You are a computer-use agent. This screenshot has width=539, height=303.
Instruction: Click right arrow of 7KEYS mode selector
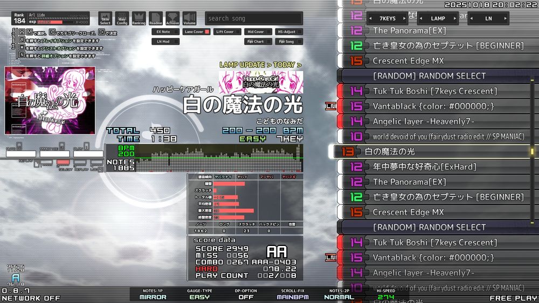(404, 18)
